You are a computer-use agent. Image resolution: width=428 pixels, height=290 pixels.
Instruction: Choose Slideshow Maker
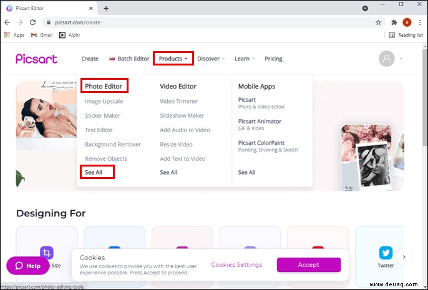pyautogui.click(x=182, y=115)
